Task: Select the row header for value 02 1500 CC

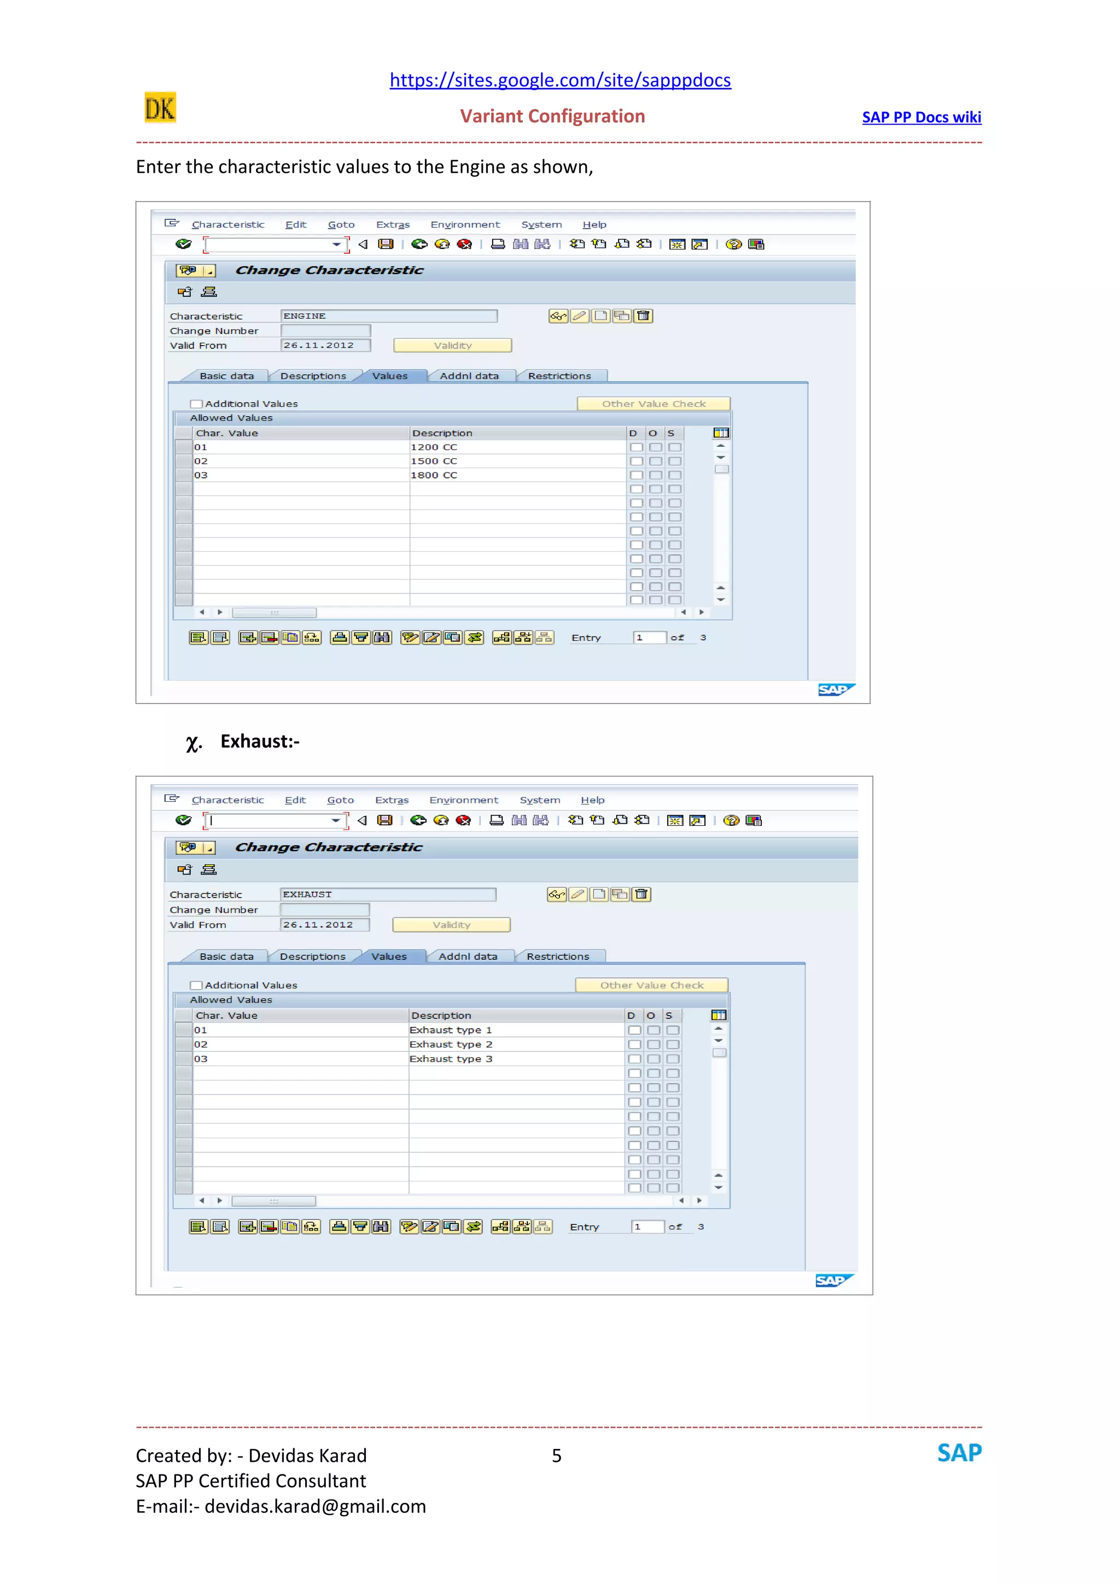Action: pos(184,461)
